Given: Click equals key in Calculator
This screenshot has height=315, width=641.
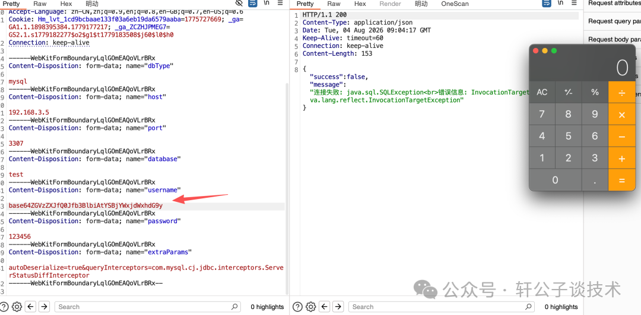Looking at the screenshot, I should (622, 180).
